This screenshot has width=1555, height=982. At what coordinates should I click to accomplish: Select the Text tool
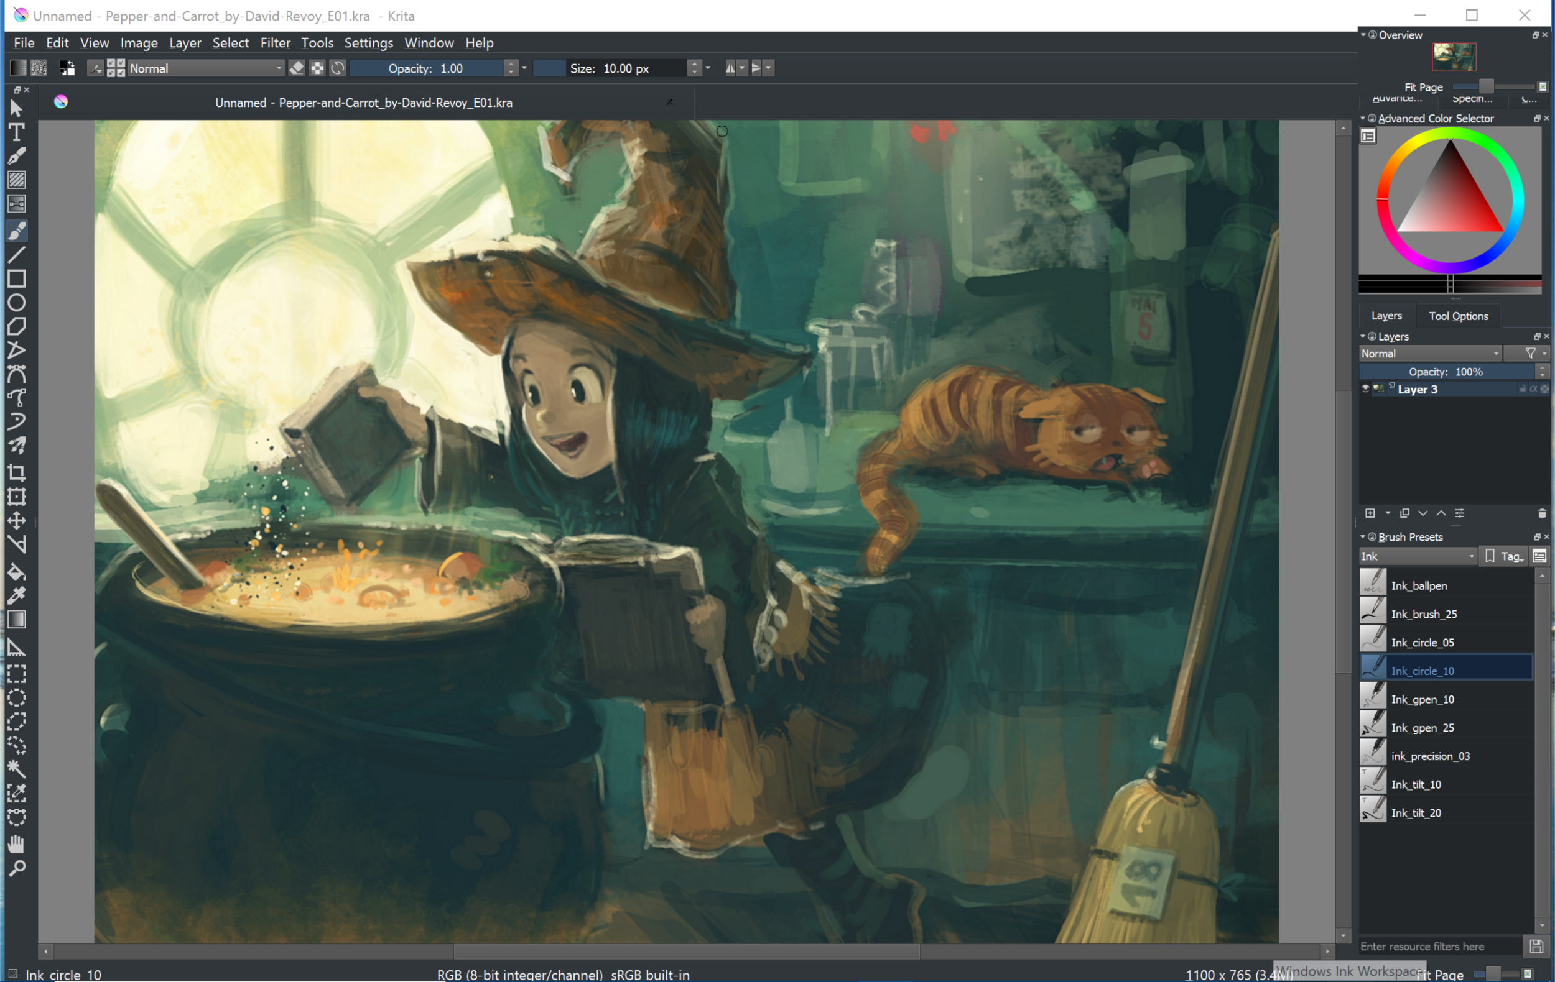pyautogui.click(x=16, y=132)
